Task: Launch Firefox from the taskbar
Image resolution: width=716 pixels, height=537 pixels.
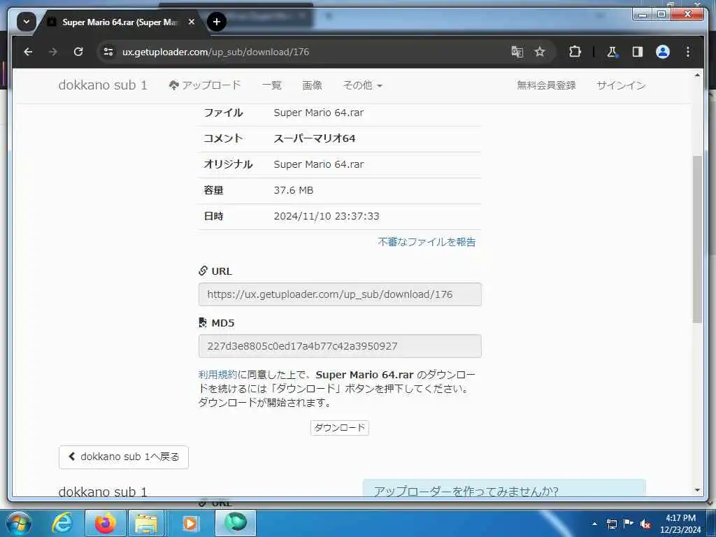Action: tap(105, 523)
